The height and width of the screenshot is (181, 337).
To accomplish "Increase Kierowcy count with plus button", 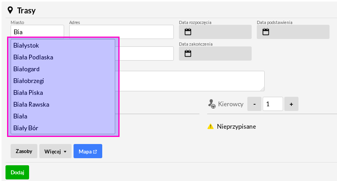I will (291, 104).
